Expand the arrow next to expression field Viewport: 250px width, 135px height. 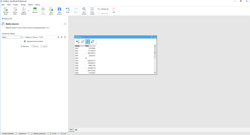[x=62, y=37]
